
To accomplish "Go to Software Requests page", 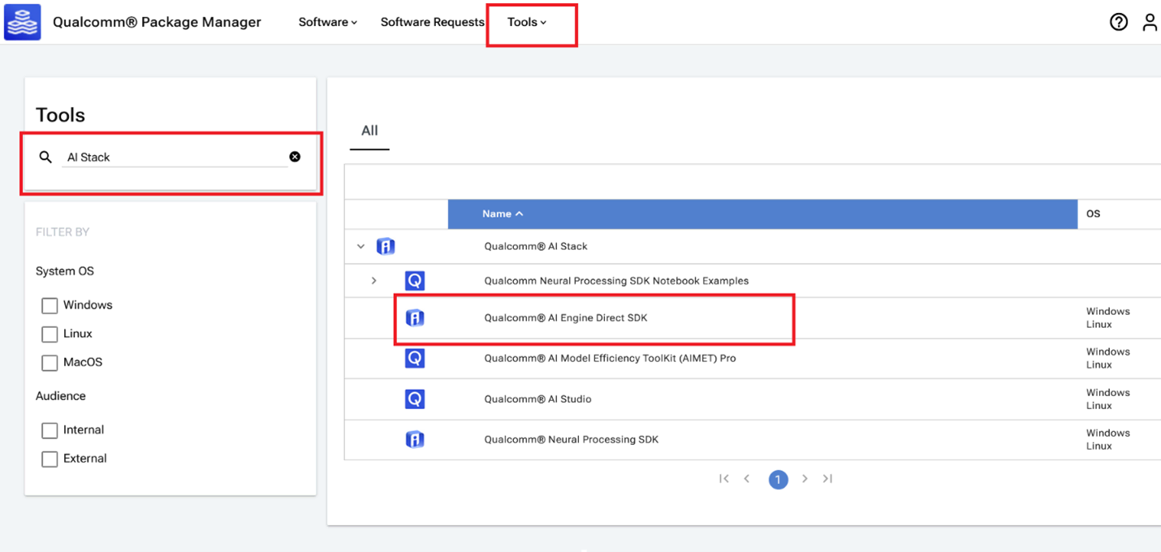I will coord(432,22).
